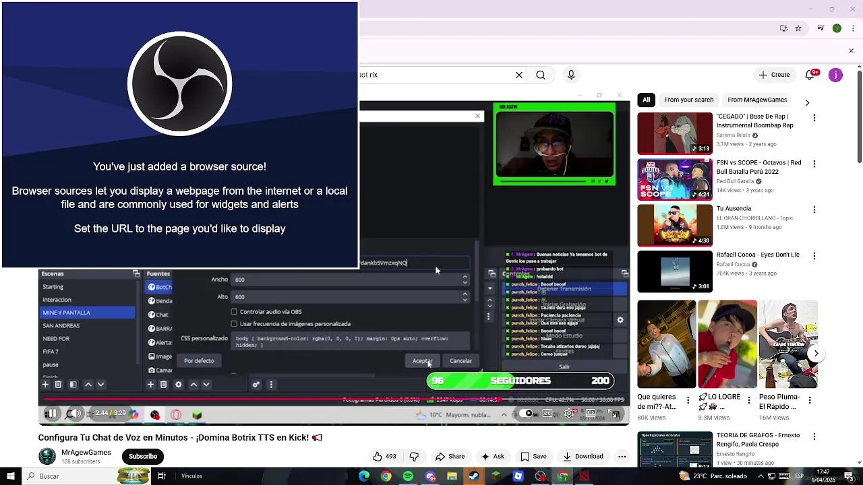Open the YouTube account avatar menu
The height and width of the screenshot is (485, 863).
(835, 75)
